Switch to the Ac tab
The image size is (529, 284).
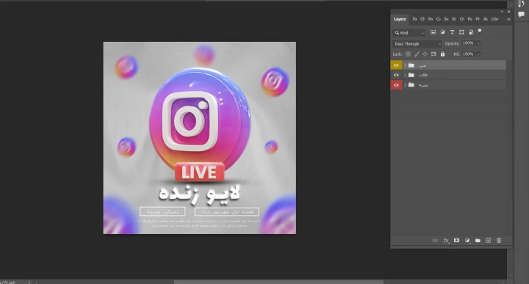(486, 19)
